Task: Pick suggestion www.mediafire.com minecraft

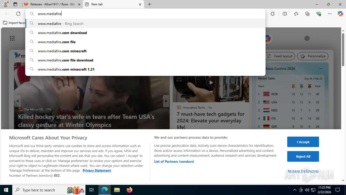Action: pyautogui.click(x=145, y=51)
